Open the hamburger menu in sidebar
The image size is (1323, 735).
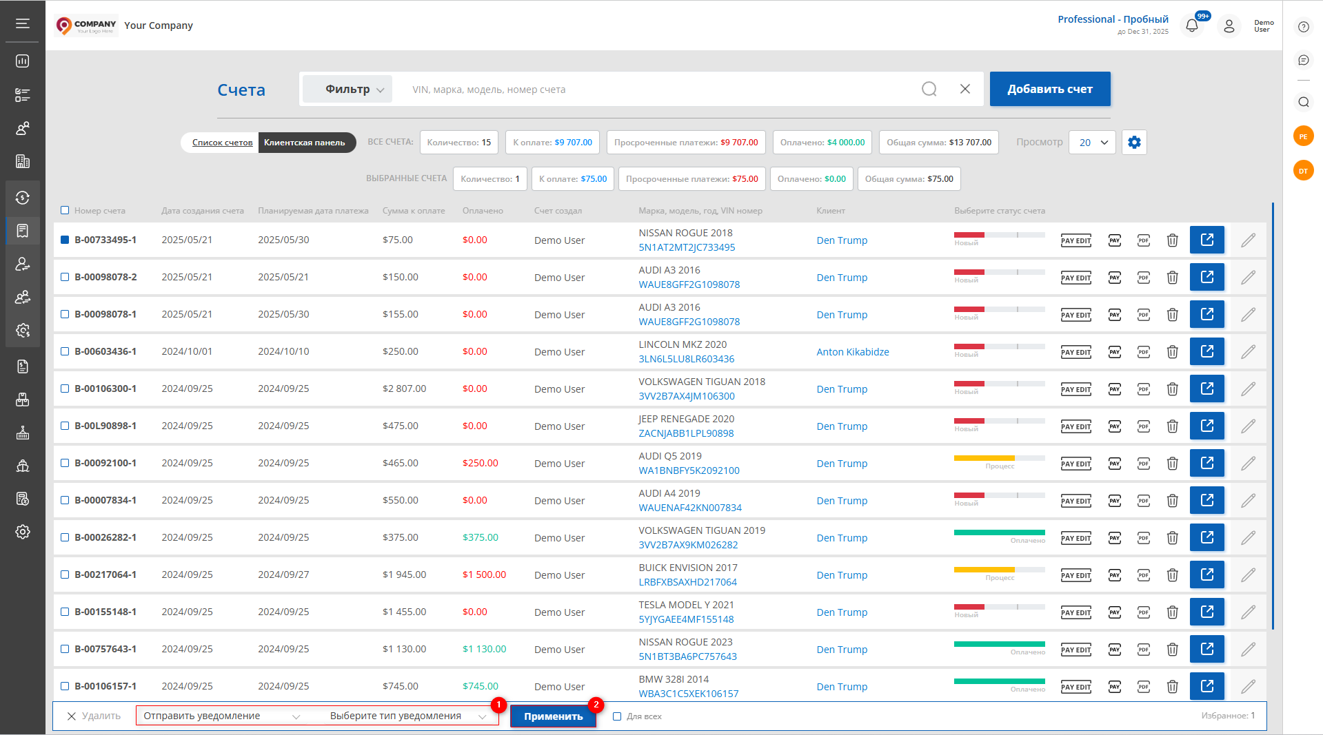click(23, 23)
